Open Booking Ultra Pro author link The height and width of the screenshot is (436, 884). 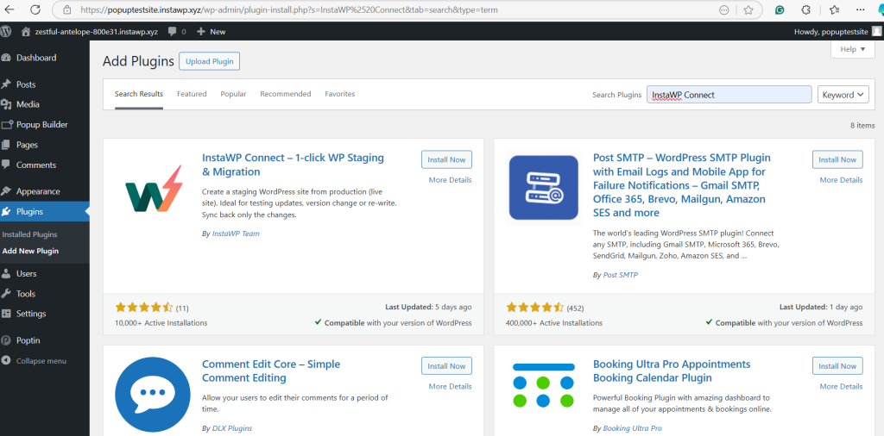[x=632, y=428]
